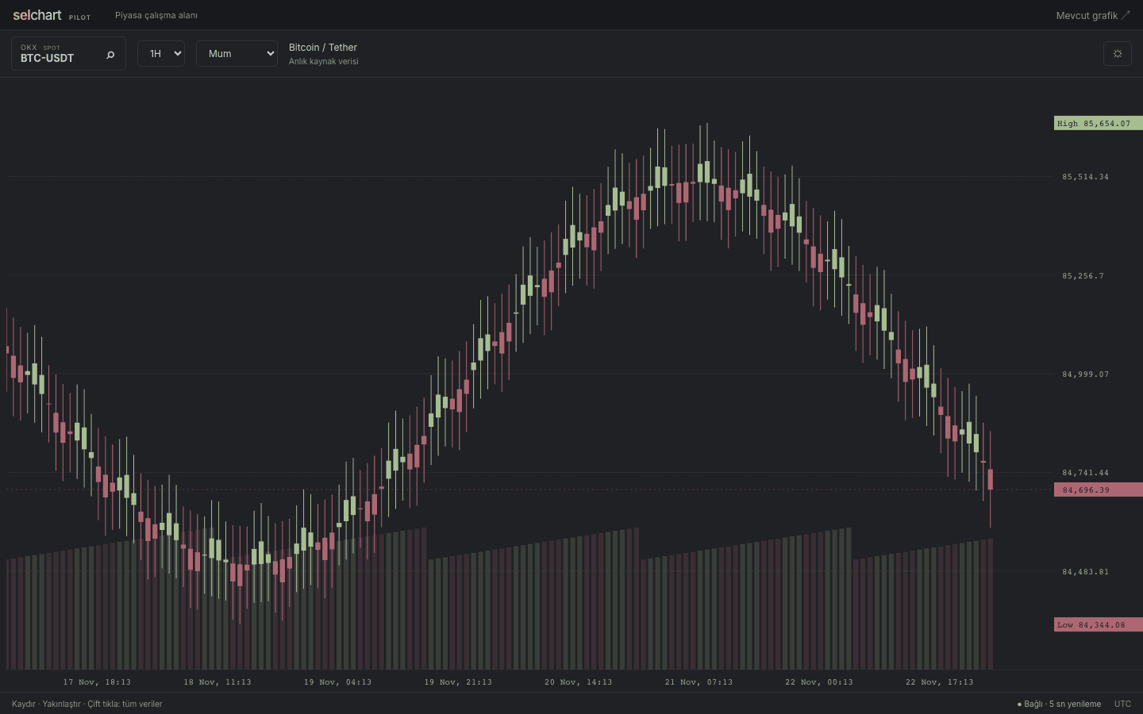Image resolution: width=1143 pixels, height=714 pixels.
Task: Click the Low 84,344.08 price label
Action: pyautogui.click(x=1098, y=624)
